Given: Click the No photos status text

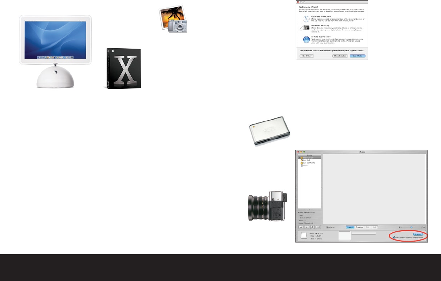Looking at the screenshot, I should pyautogui.click(x=330, y=227).
